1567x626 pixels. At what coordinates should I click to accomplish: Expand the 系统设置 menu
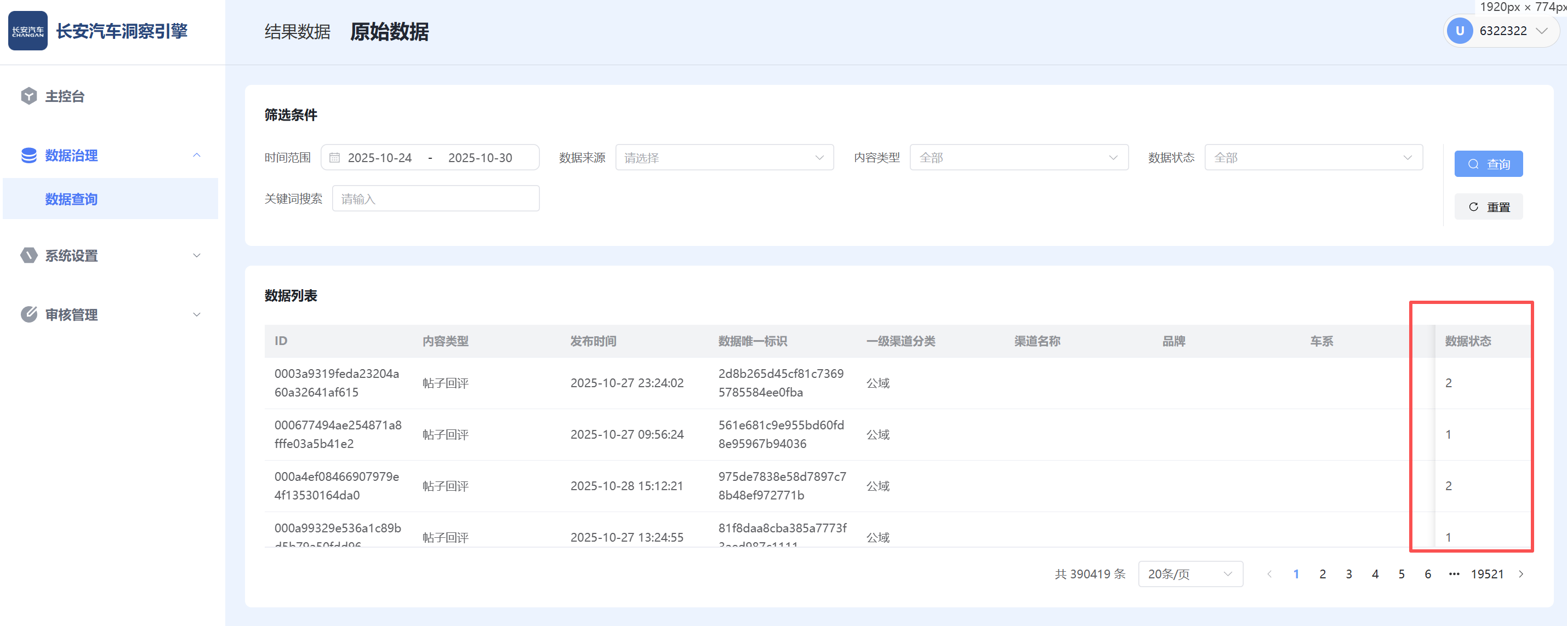click(x=196, y=255)
